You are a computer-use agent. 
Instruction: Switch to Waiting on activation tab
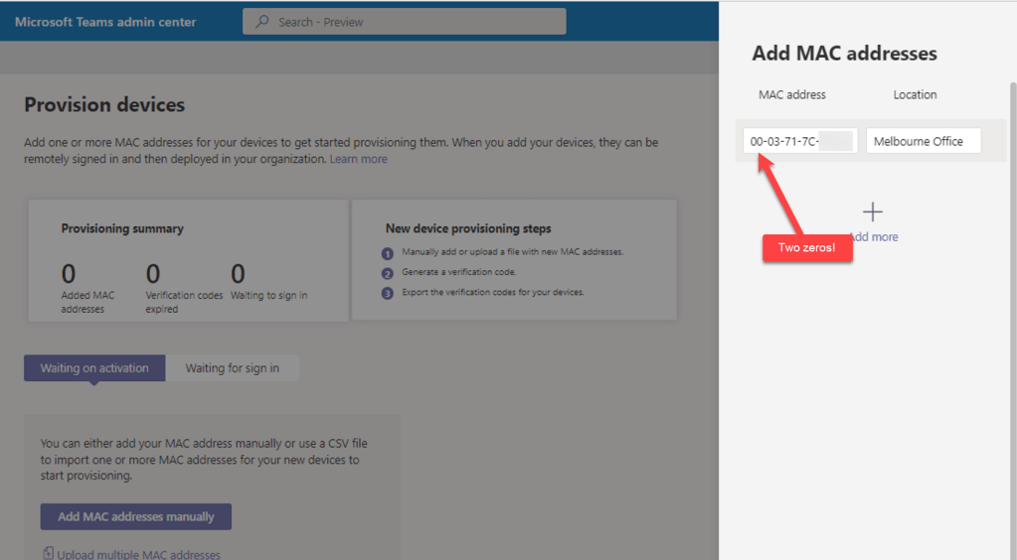coord(94,368)
